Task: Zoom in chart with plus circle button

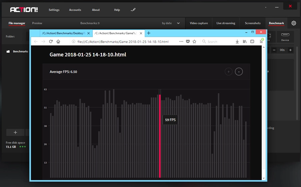Action: [x=228, y=72]
